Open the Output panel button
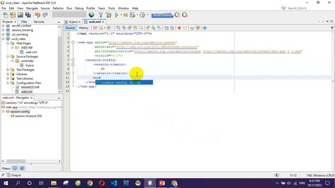 (x=14, y=175)
